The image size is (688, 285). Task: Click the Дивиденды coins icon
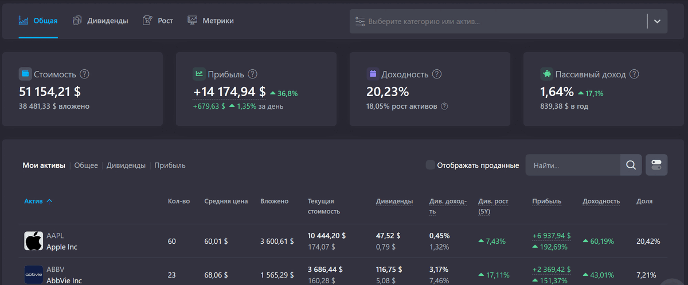(x=77, y=21)
